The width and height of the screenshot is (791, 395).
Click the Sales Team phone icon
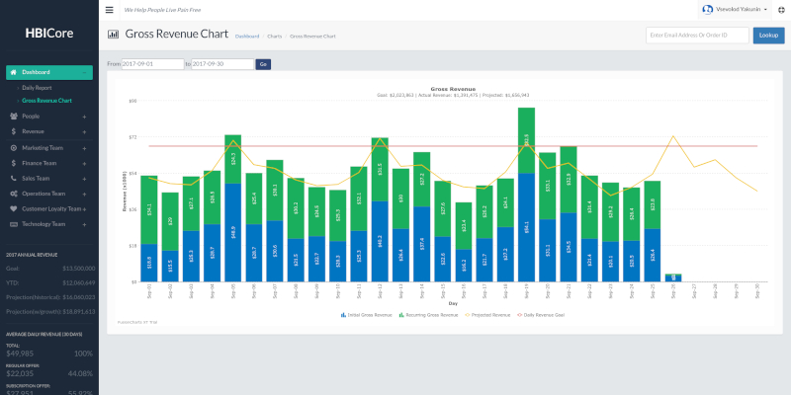coord(13,179)
